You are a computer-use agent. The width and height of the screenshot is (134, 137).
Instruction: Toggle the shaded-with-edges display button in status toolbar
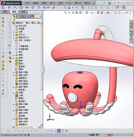(59, 131)
